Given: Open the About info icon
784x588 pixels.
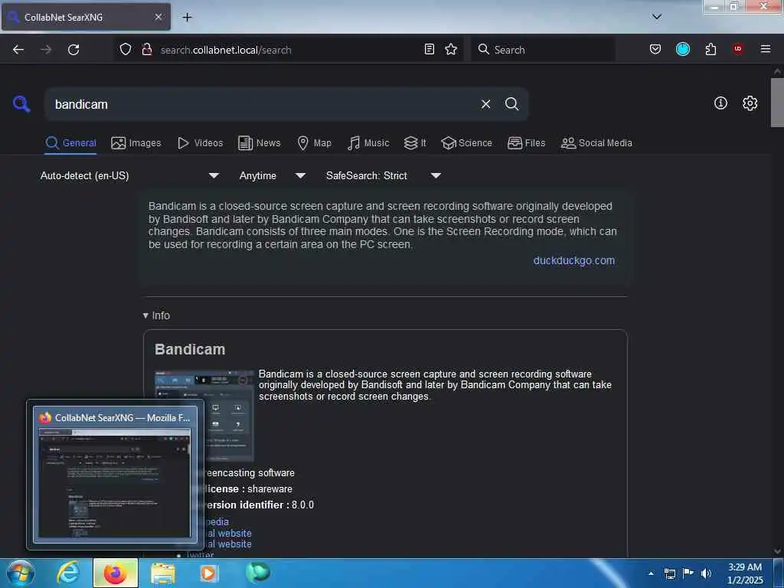Looking at the screenshot, I should point(720,103).
